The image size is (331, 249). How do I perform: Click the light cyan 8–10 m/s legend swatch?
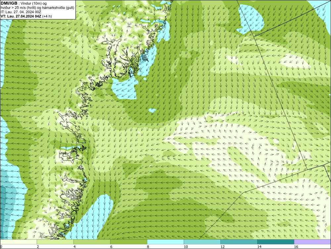165,242
